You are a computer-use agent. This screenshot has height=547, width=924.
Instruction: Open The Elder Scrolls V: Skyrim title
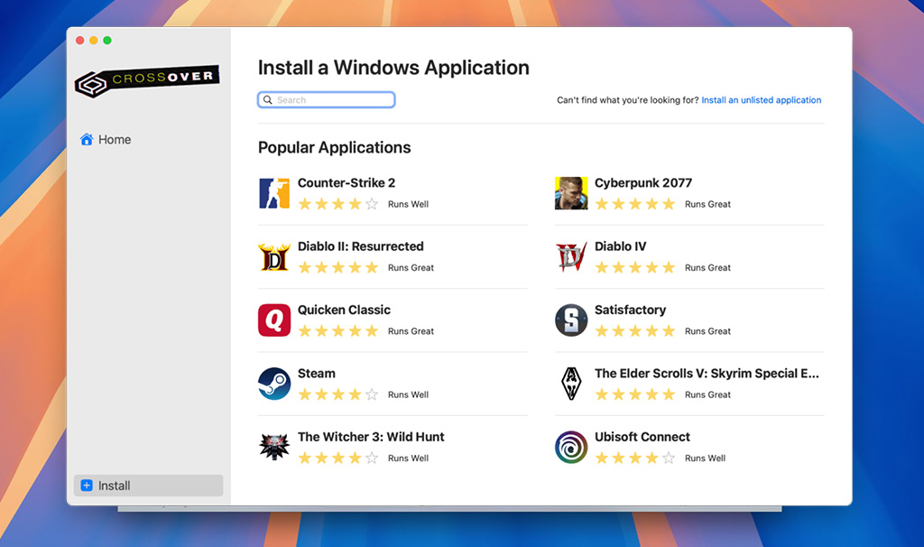click(x=707, y=374)
